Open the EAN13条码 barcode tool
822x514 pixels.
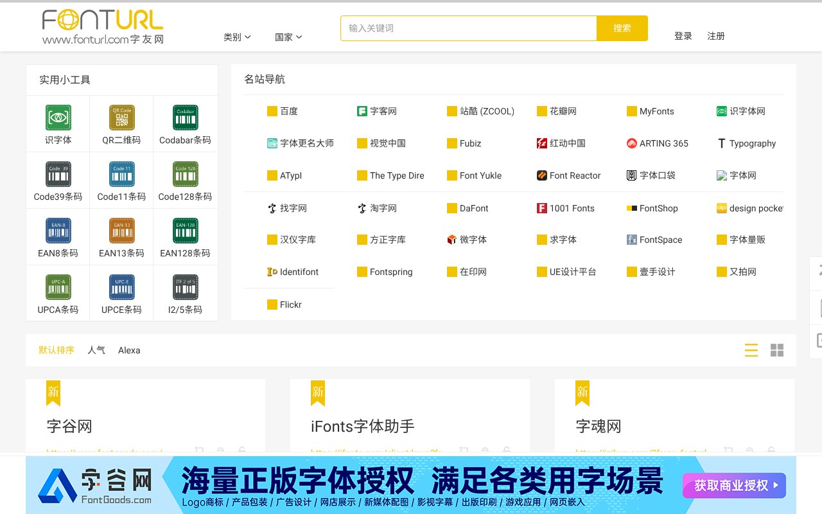pos(121,236)
